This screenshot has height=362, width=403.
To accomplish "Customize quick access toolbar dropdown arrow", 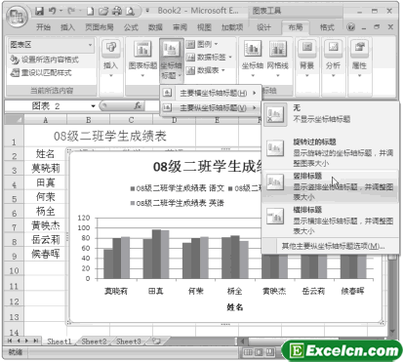I will (147, 11).
